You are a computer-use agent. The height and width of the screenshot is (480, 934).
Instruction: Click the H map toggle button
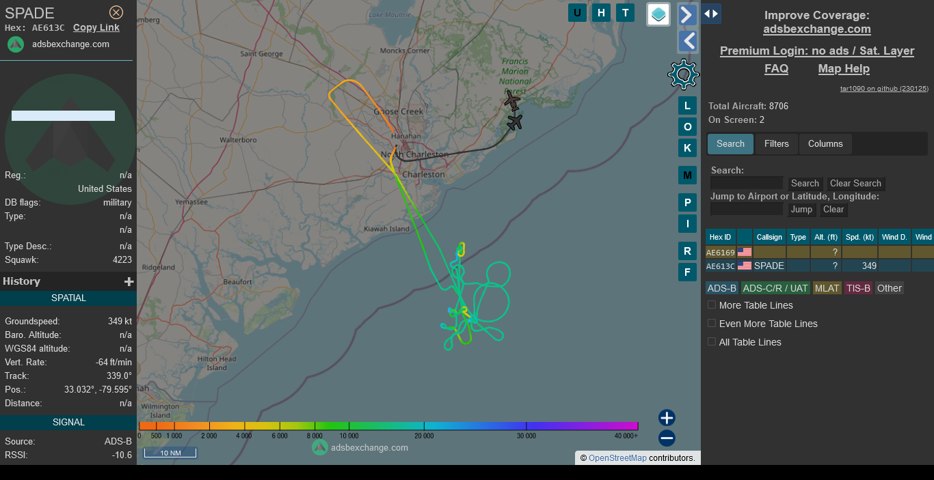click(x=601, y=12)
